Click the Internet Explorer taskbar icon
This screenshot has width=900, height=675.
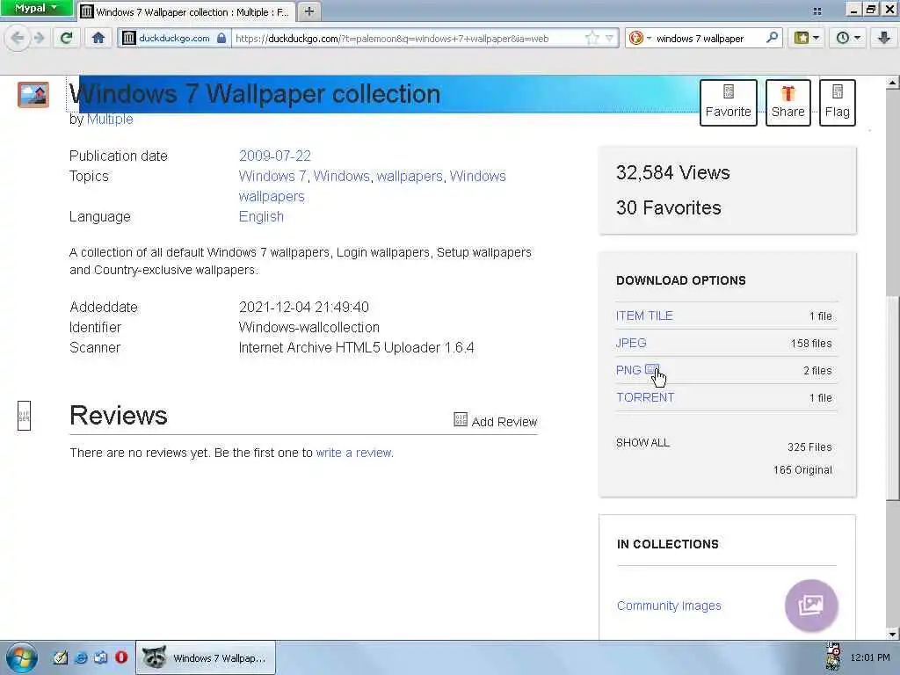point(81,657)
